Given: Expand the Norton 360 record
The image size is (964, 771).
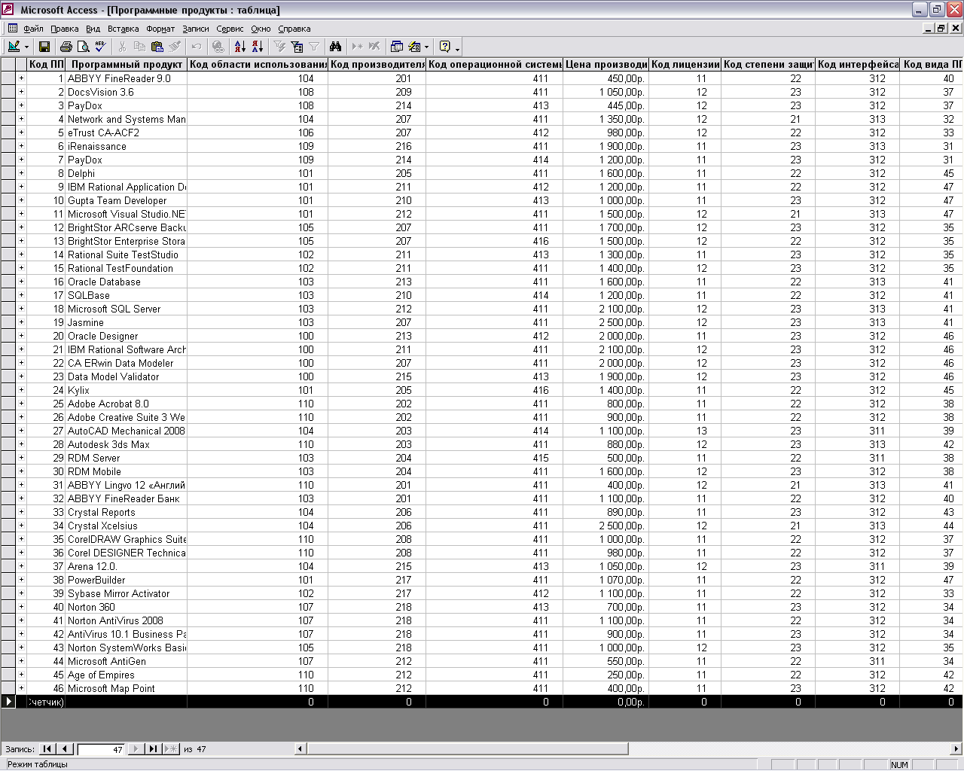Looking at the screenshot, I should pos(21,607).
